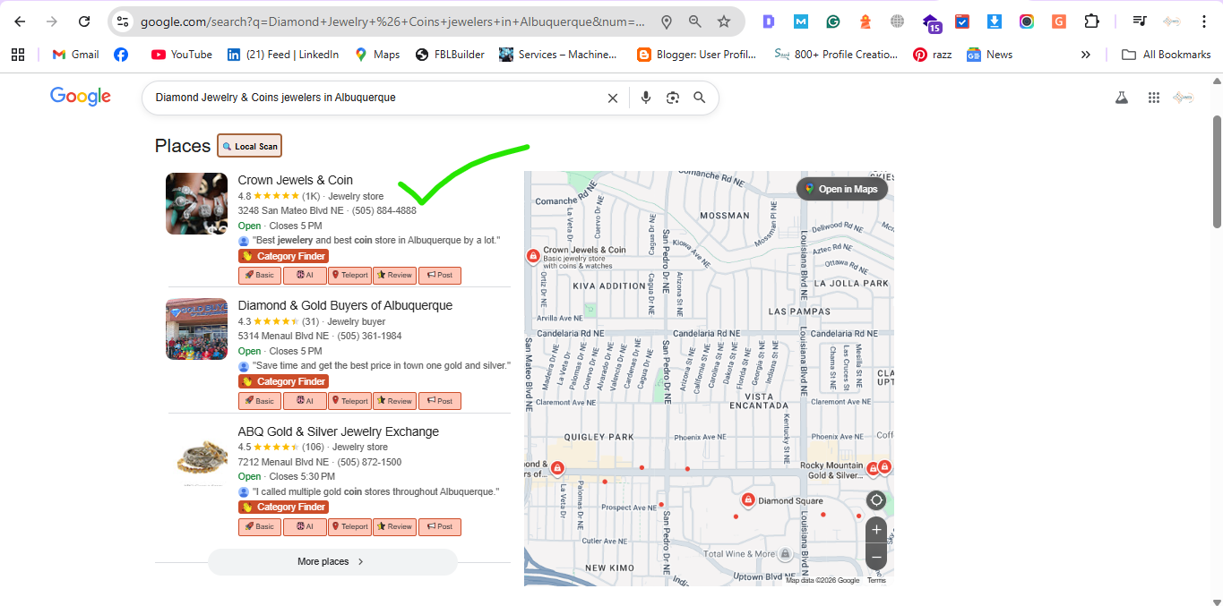Bookmark this page with the star icon
Screen dimensions: 1223x606
pos(723,21)
